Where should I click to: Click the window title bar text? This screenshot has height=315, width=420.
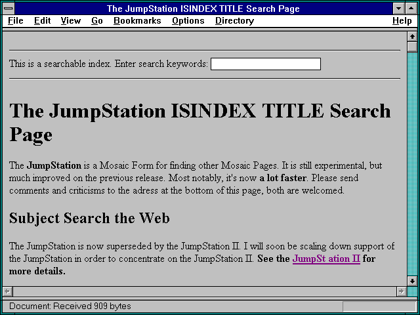(x=203, y=9)
